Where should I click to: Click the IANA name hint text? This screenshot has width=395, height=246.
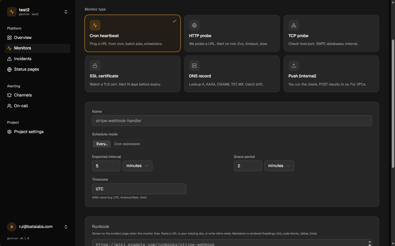120,198
